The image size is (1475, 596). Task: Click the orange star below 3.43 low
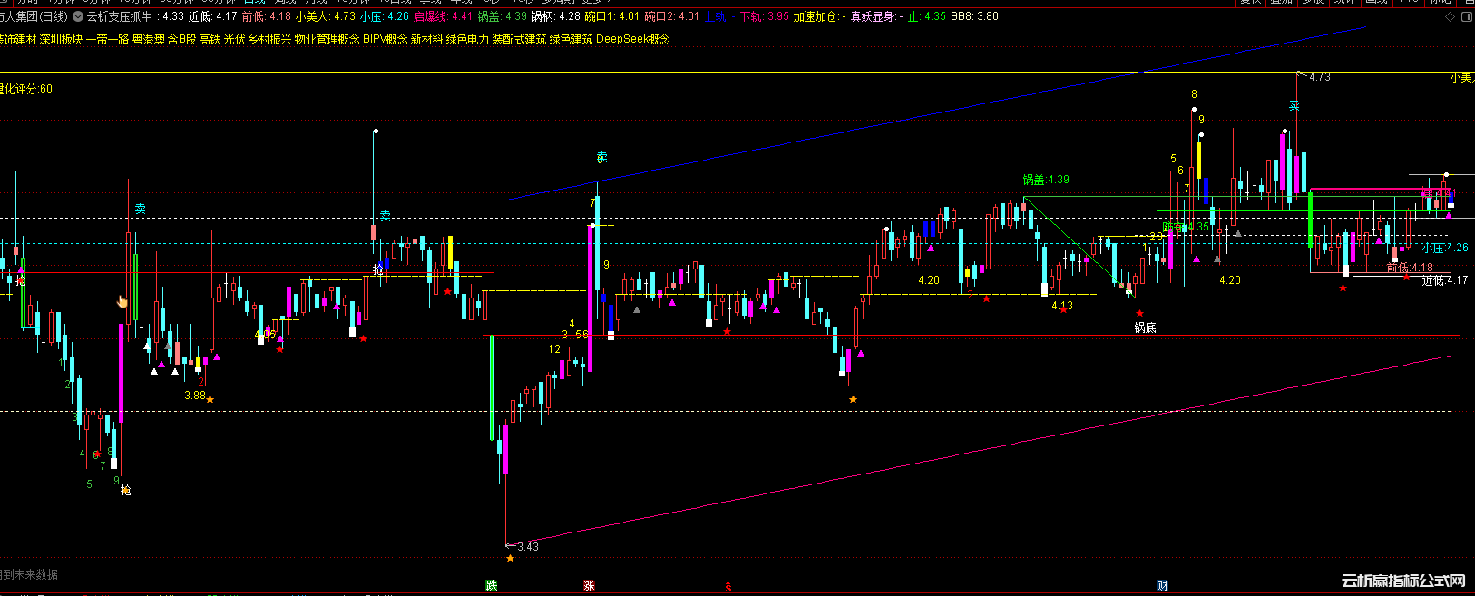(510, 558)
